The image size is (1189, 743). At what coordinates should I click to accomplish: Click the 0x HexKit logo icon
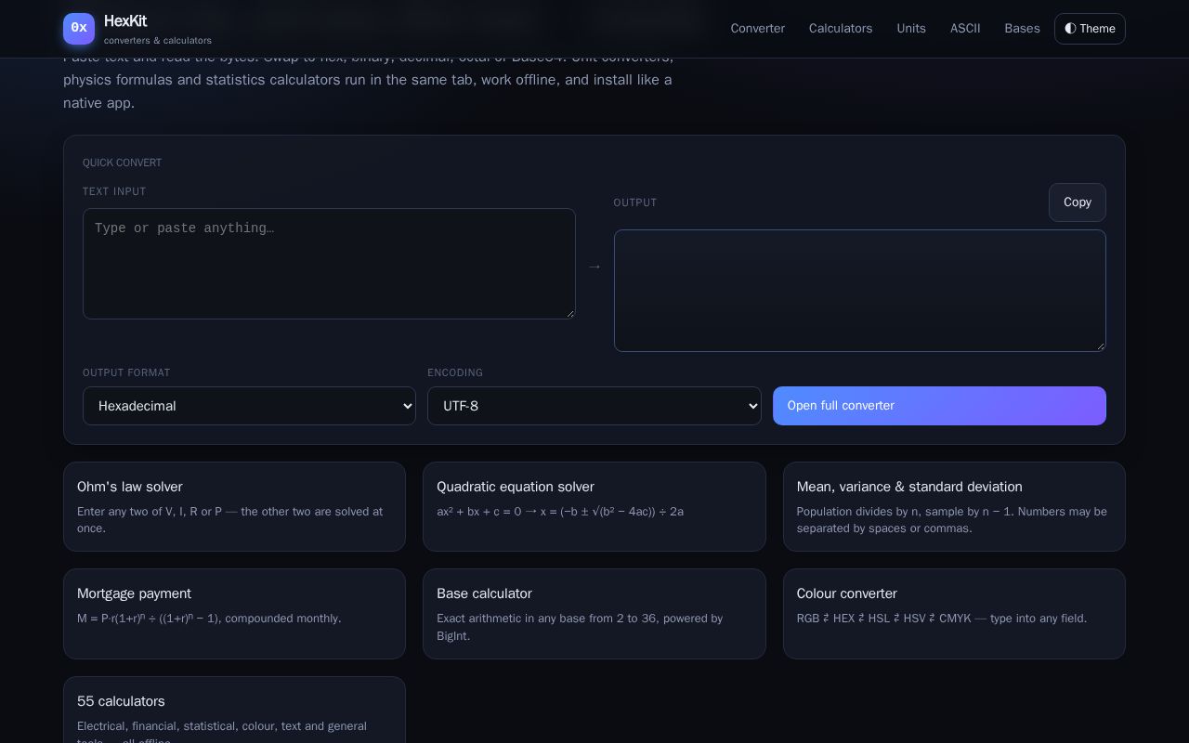[79, 29]
